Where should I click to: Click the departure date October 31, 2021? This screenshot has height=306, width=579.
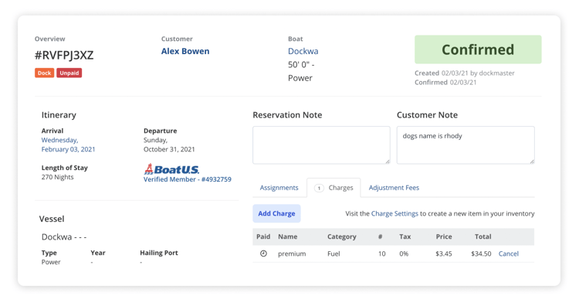pos(169,149)
